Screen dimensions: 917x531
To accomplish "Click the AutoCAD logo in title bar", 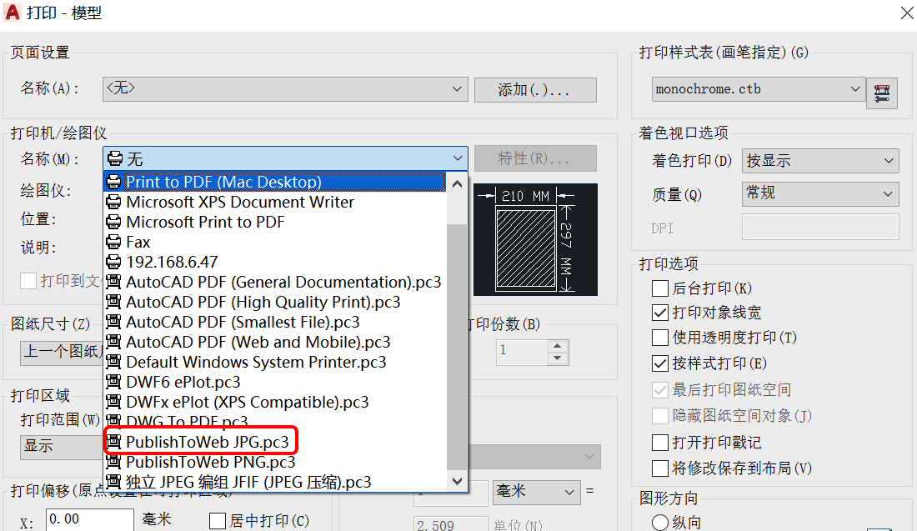I will click(13, 13).
